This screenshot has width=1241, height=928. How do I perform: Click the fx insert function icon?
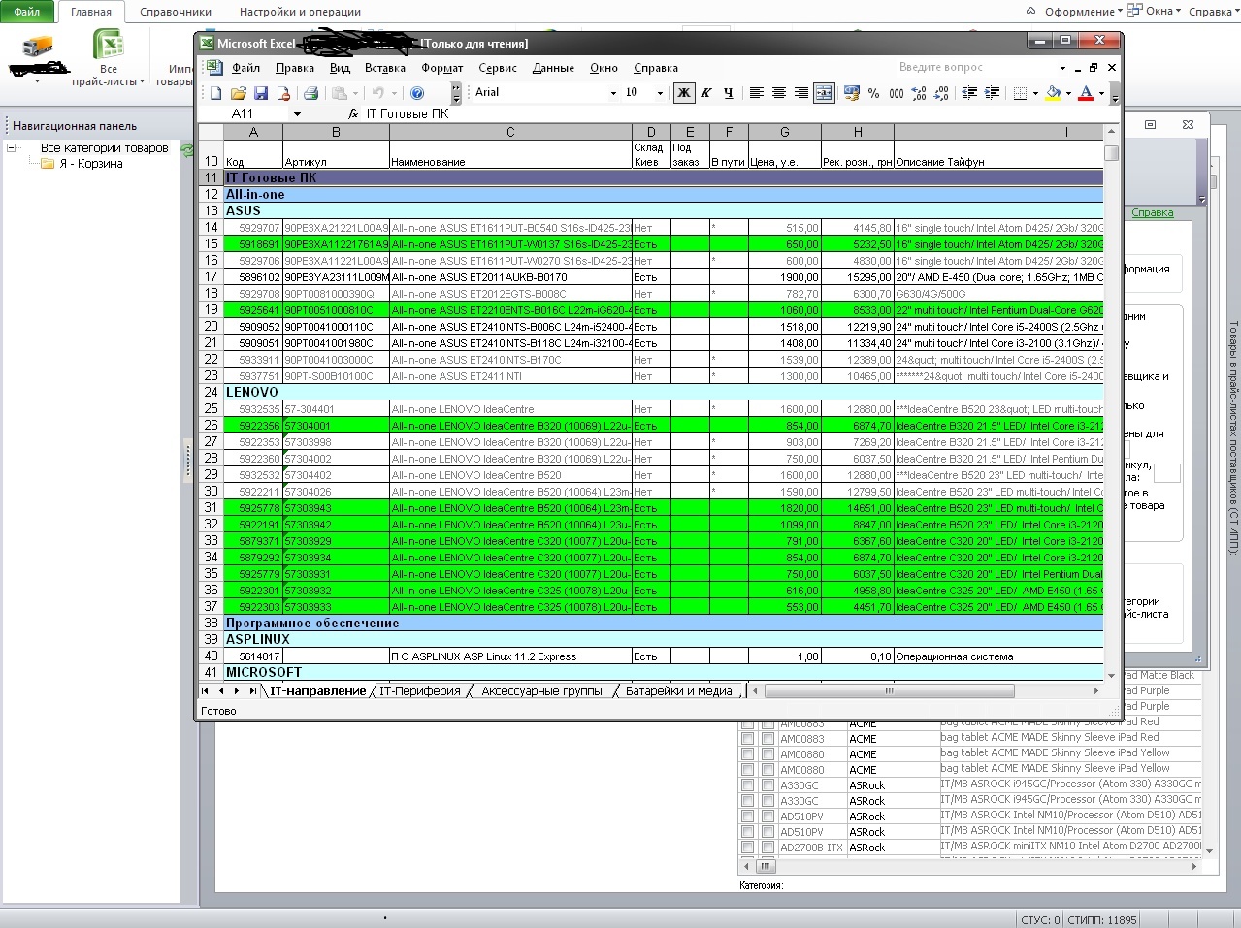(x=353, y=114)
